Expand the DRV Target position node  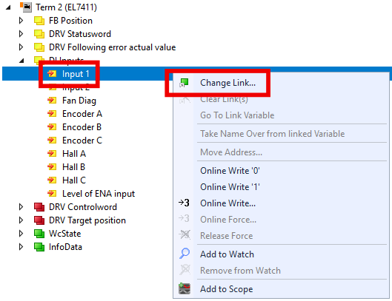(21, 220)
